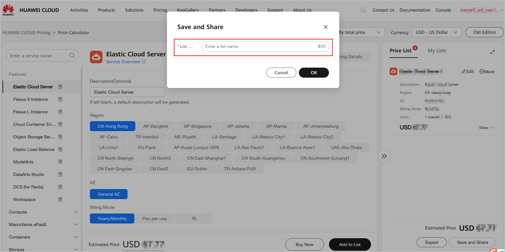
Task: Click calculator icon next to Object Storage Service
Action: [60, 137]
